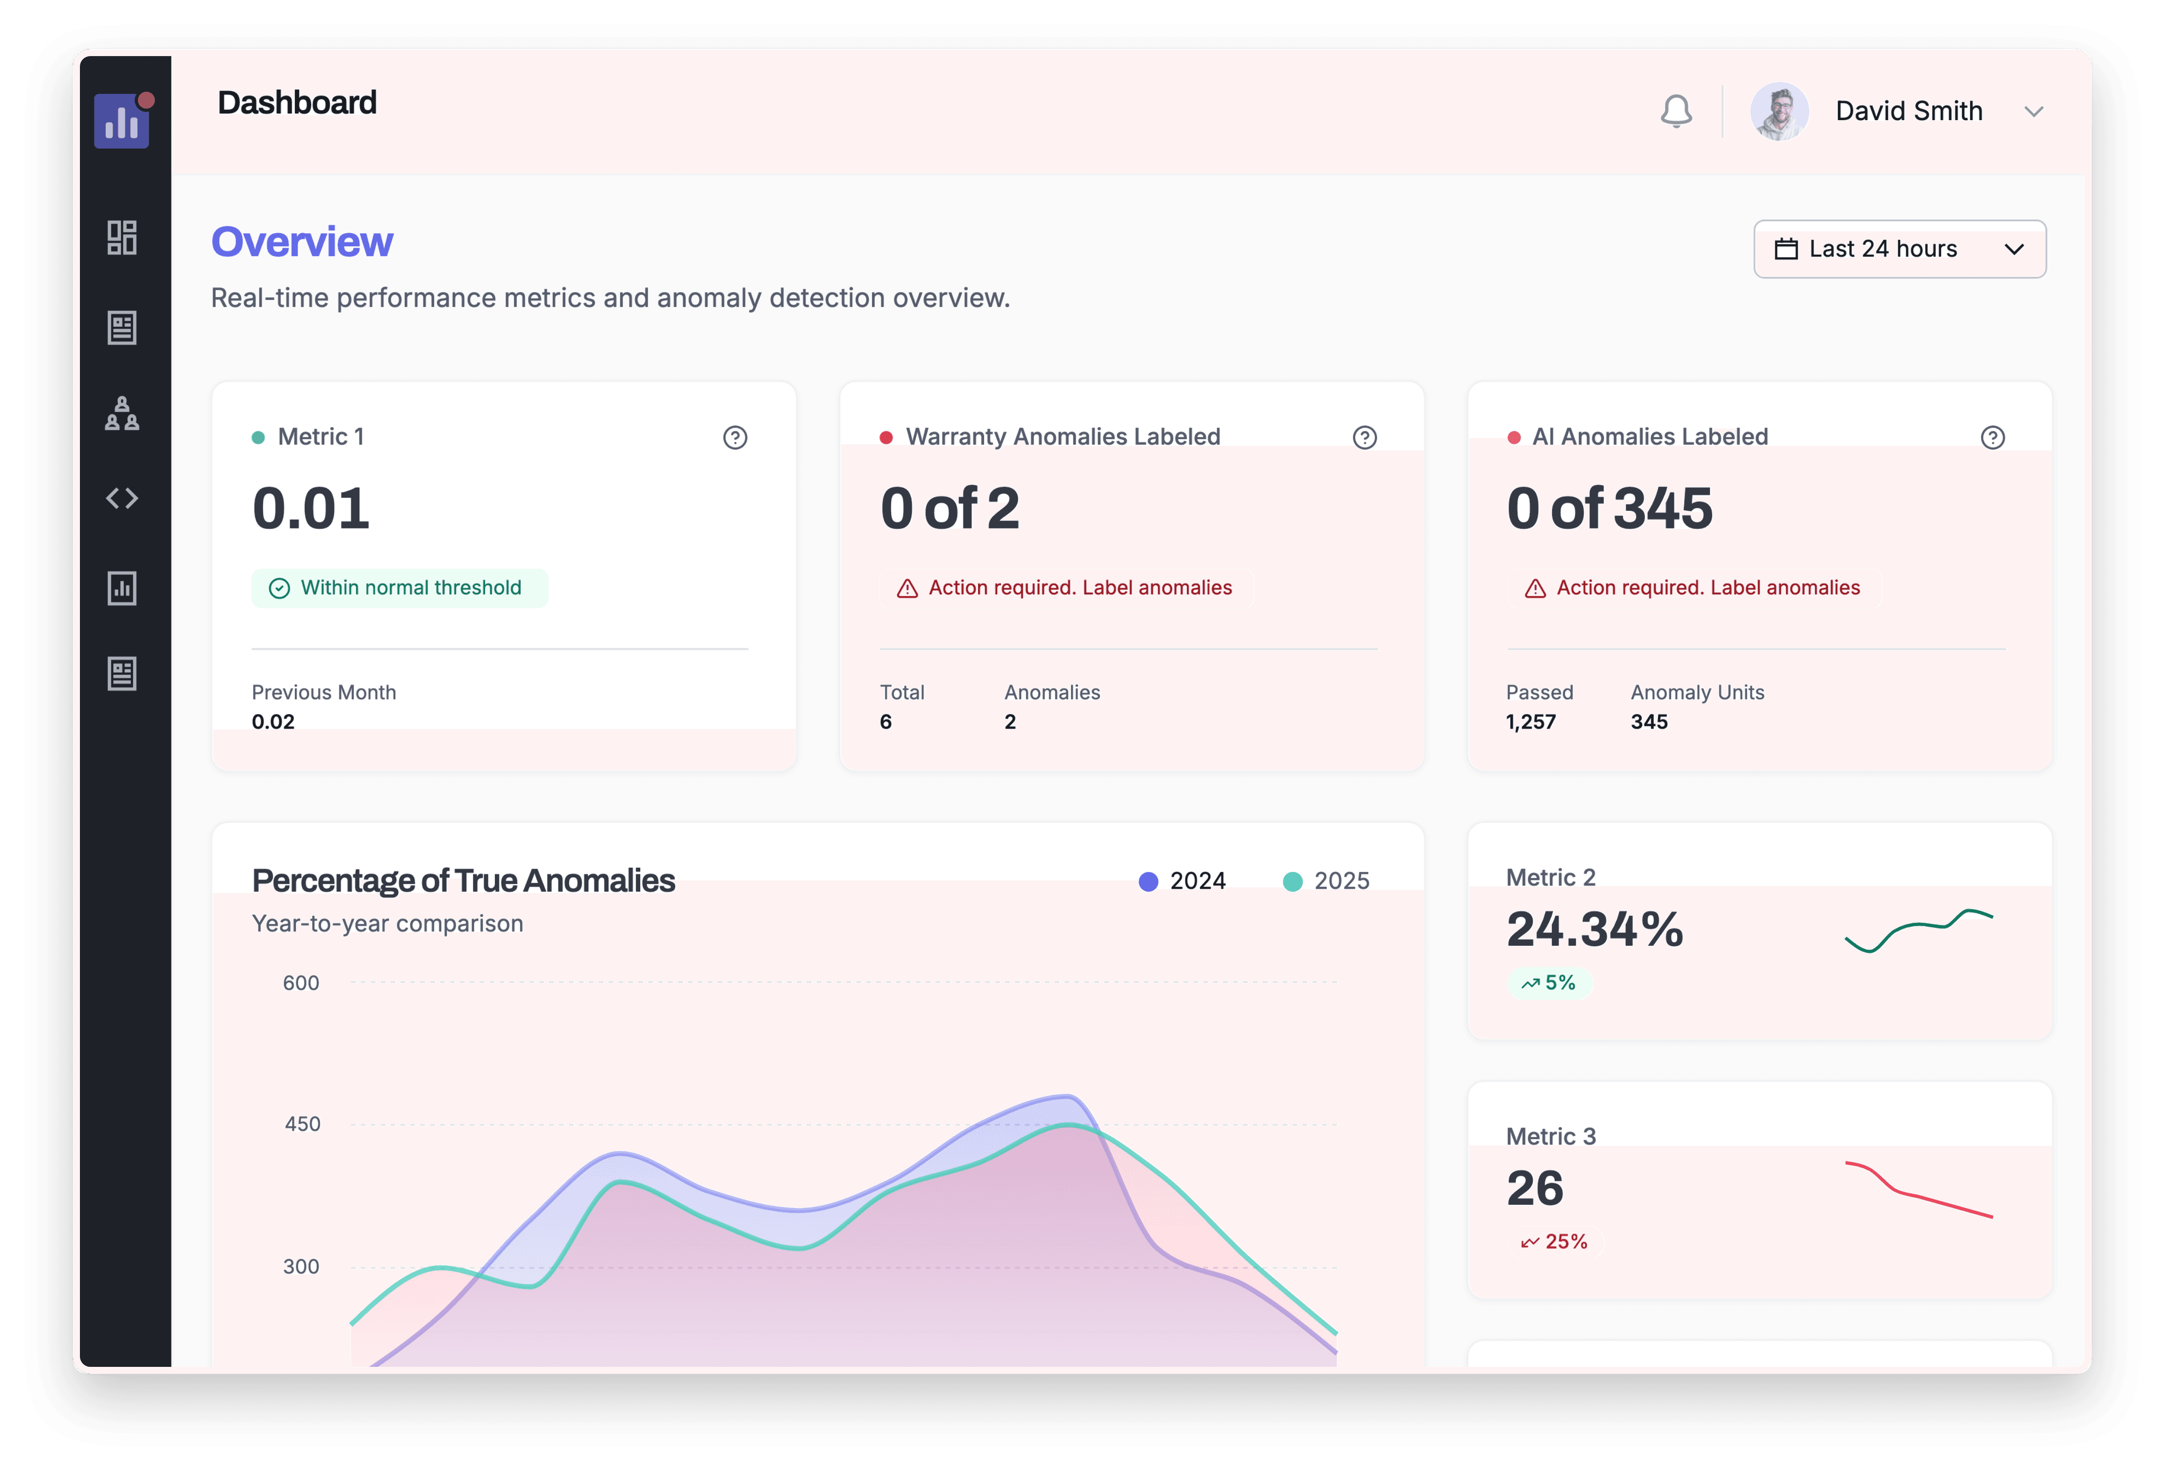Open second sidebar news document icon
The image size is (2166, 1472).
coord(122,327)
